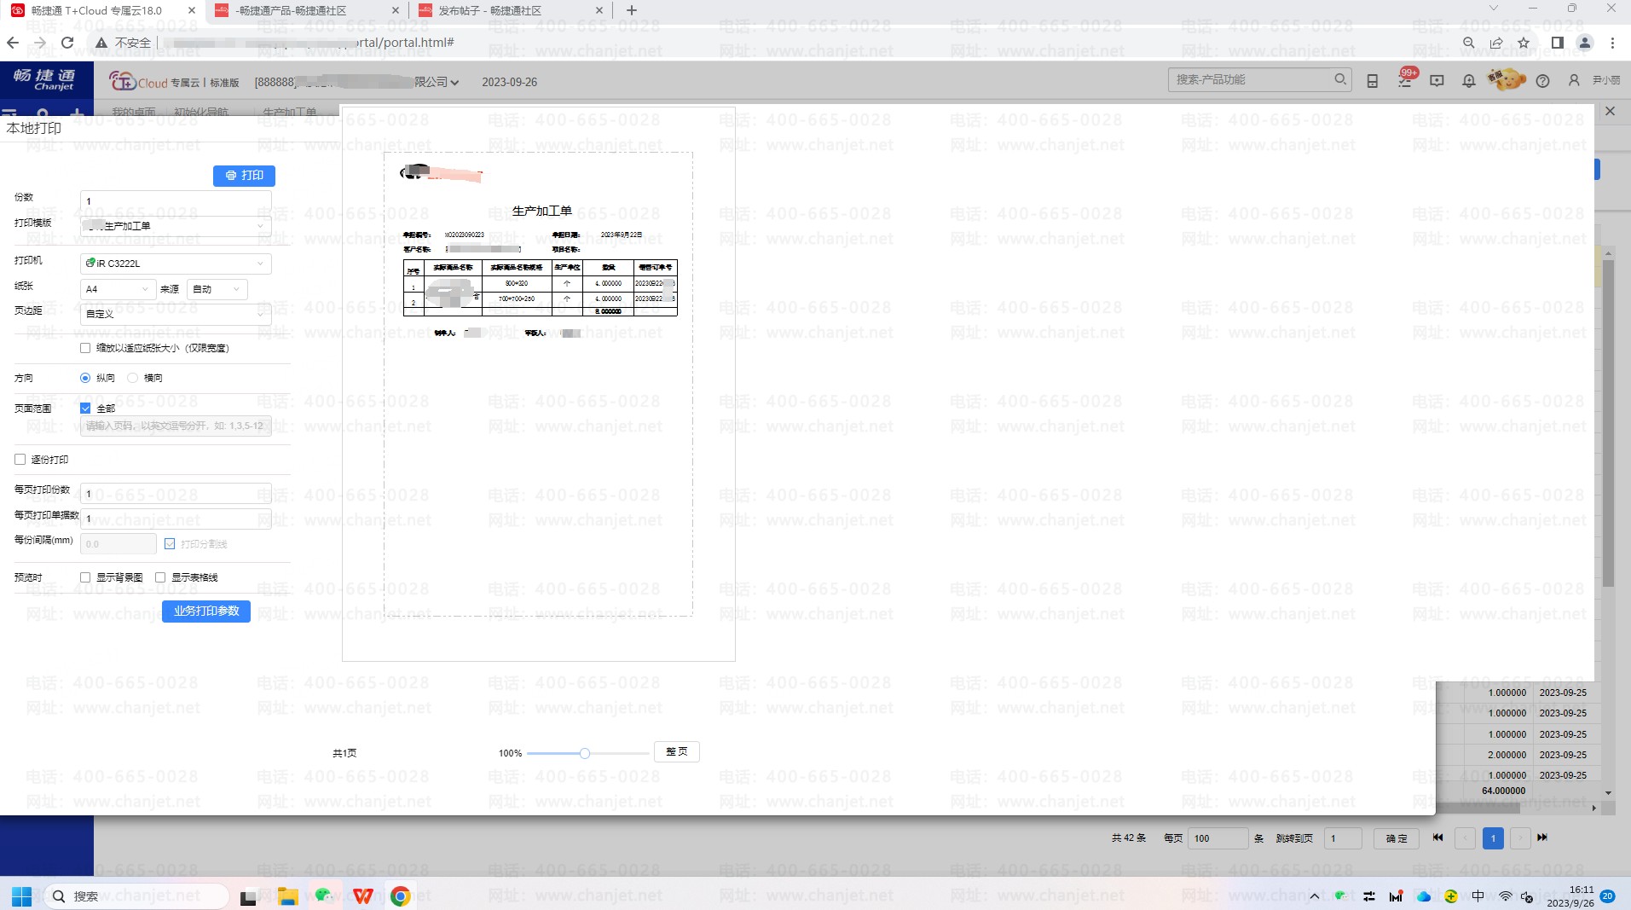Image resolution: width=1631 pixels, height=910 pixels.
Task: Open the Wi-Fi network tray icon
Action: pos(1506,896)
